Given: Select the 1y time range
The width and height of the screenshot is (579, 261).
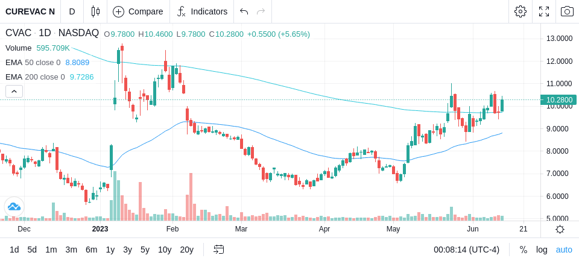Looking at the screenshot, I should 110,250.
